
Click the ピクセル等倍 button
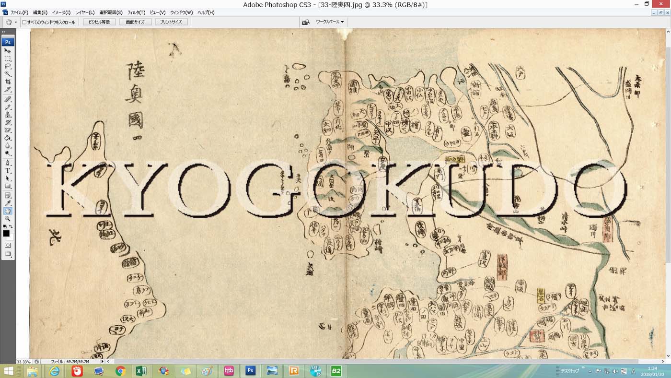[99, 22]
